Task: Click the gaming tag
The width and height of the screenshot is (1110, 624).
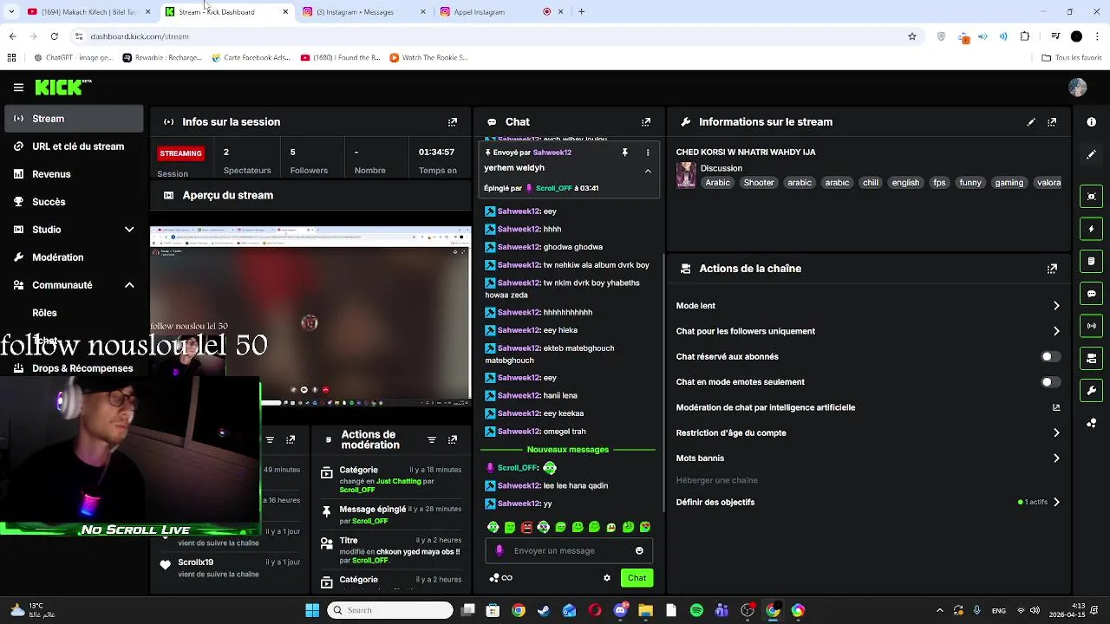Action: 1009,183
